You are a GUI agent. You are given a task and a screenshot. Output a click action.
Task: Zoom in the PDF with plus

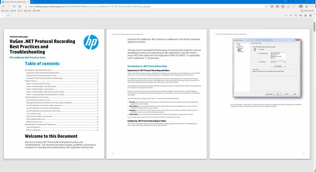[291, 15]
